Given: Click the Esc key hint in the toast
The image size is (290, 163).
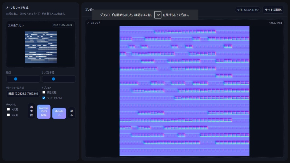Looking at the screenshot, I should point(157,15).
